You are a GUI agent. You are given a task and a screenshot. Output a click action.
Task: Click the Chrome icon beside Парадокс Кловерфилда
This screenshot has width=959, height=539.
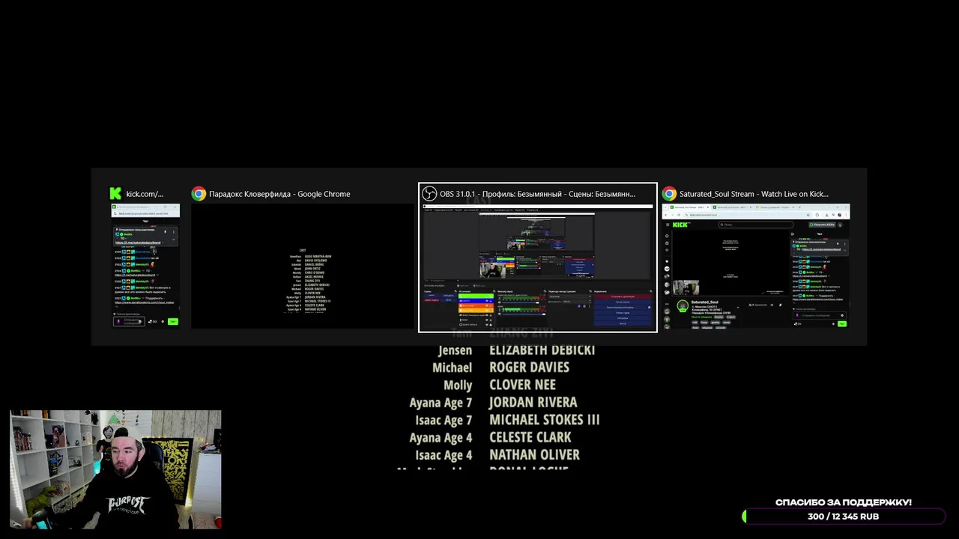[x=199, y=194]
